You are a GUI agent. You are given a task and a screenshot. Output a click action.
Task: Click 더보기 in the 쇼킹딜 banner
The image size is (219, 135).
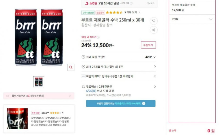point(151,3)
